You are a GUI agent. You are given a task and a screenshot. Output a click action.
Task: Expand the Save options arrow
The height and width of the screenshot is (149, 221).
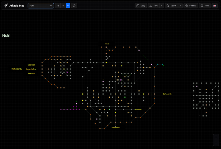click(x=162, y=6)
